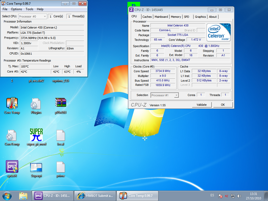268x201 pixels.
Task: Click the Level 2 512 KBytes value
Action: [204, 81]
